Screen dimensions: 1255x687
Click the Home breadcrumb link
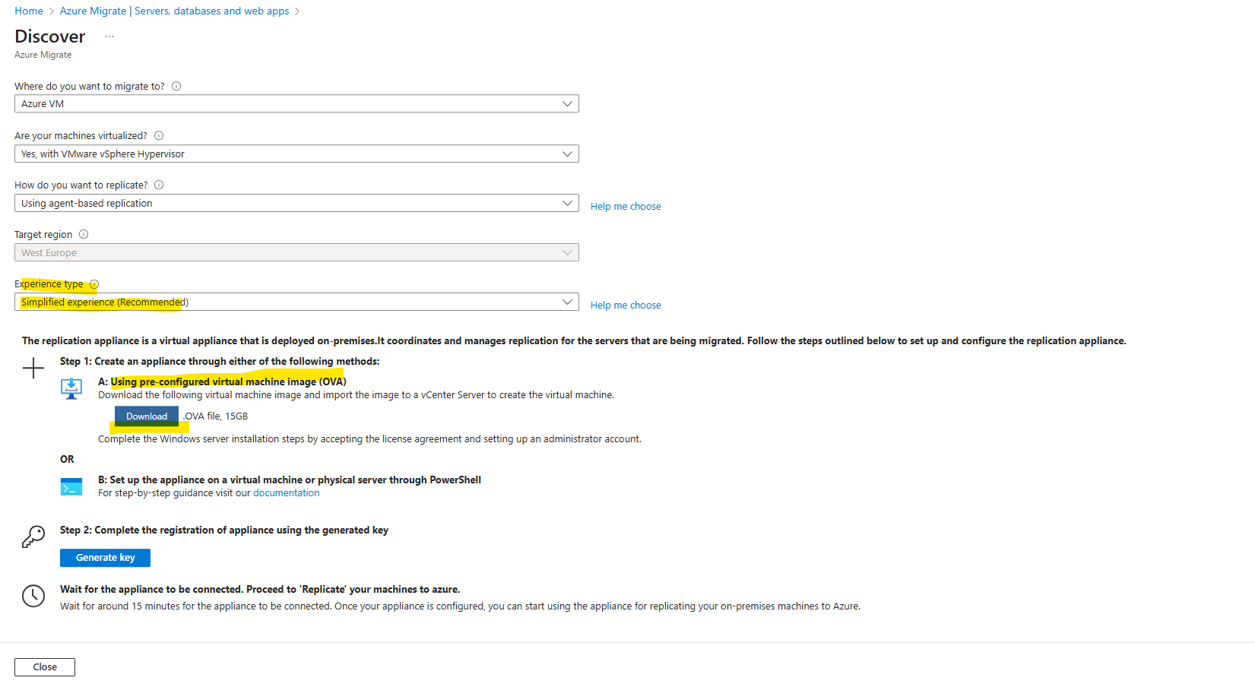29,11
